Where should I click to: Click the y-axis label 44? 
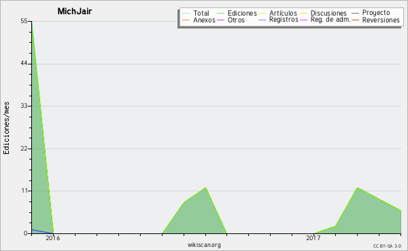pos(24,64)
